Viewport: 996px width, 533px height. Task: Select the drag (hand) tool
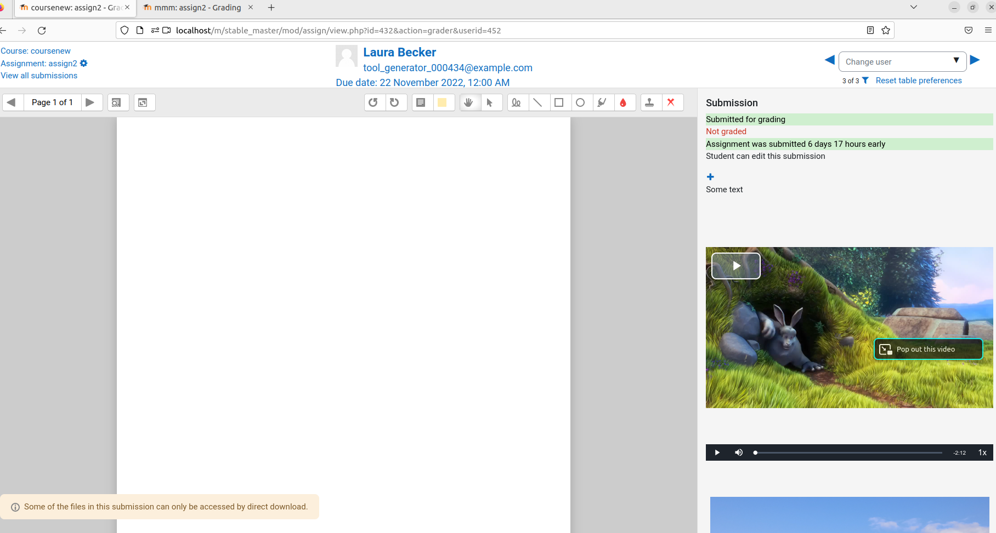pyautogui.click(x=469, y=102)
